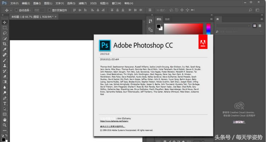Switch Libraries panel to grid view
The image size is (266, 142).
point(254,26)
